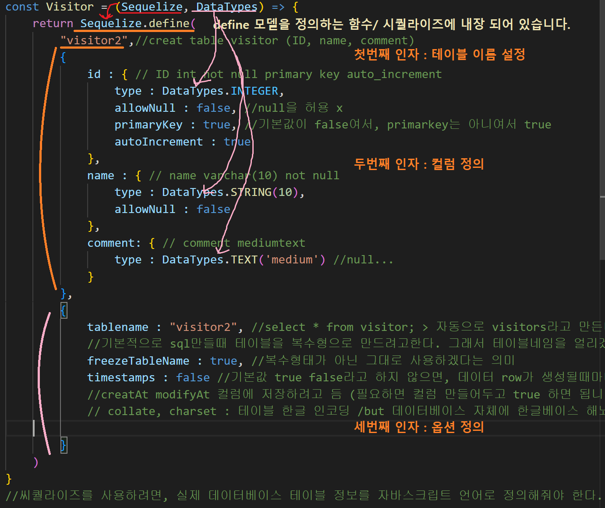Click the comment beginning "//기본값이 false여서"
605x508 pixels.
click(x=397, y=124)
